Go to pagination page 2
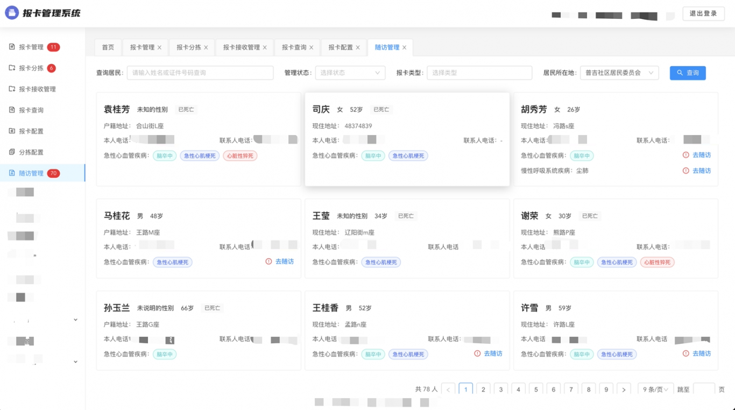The image size is (735, 410). pos(483,390)
